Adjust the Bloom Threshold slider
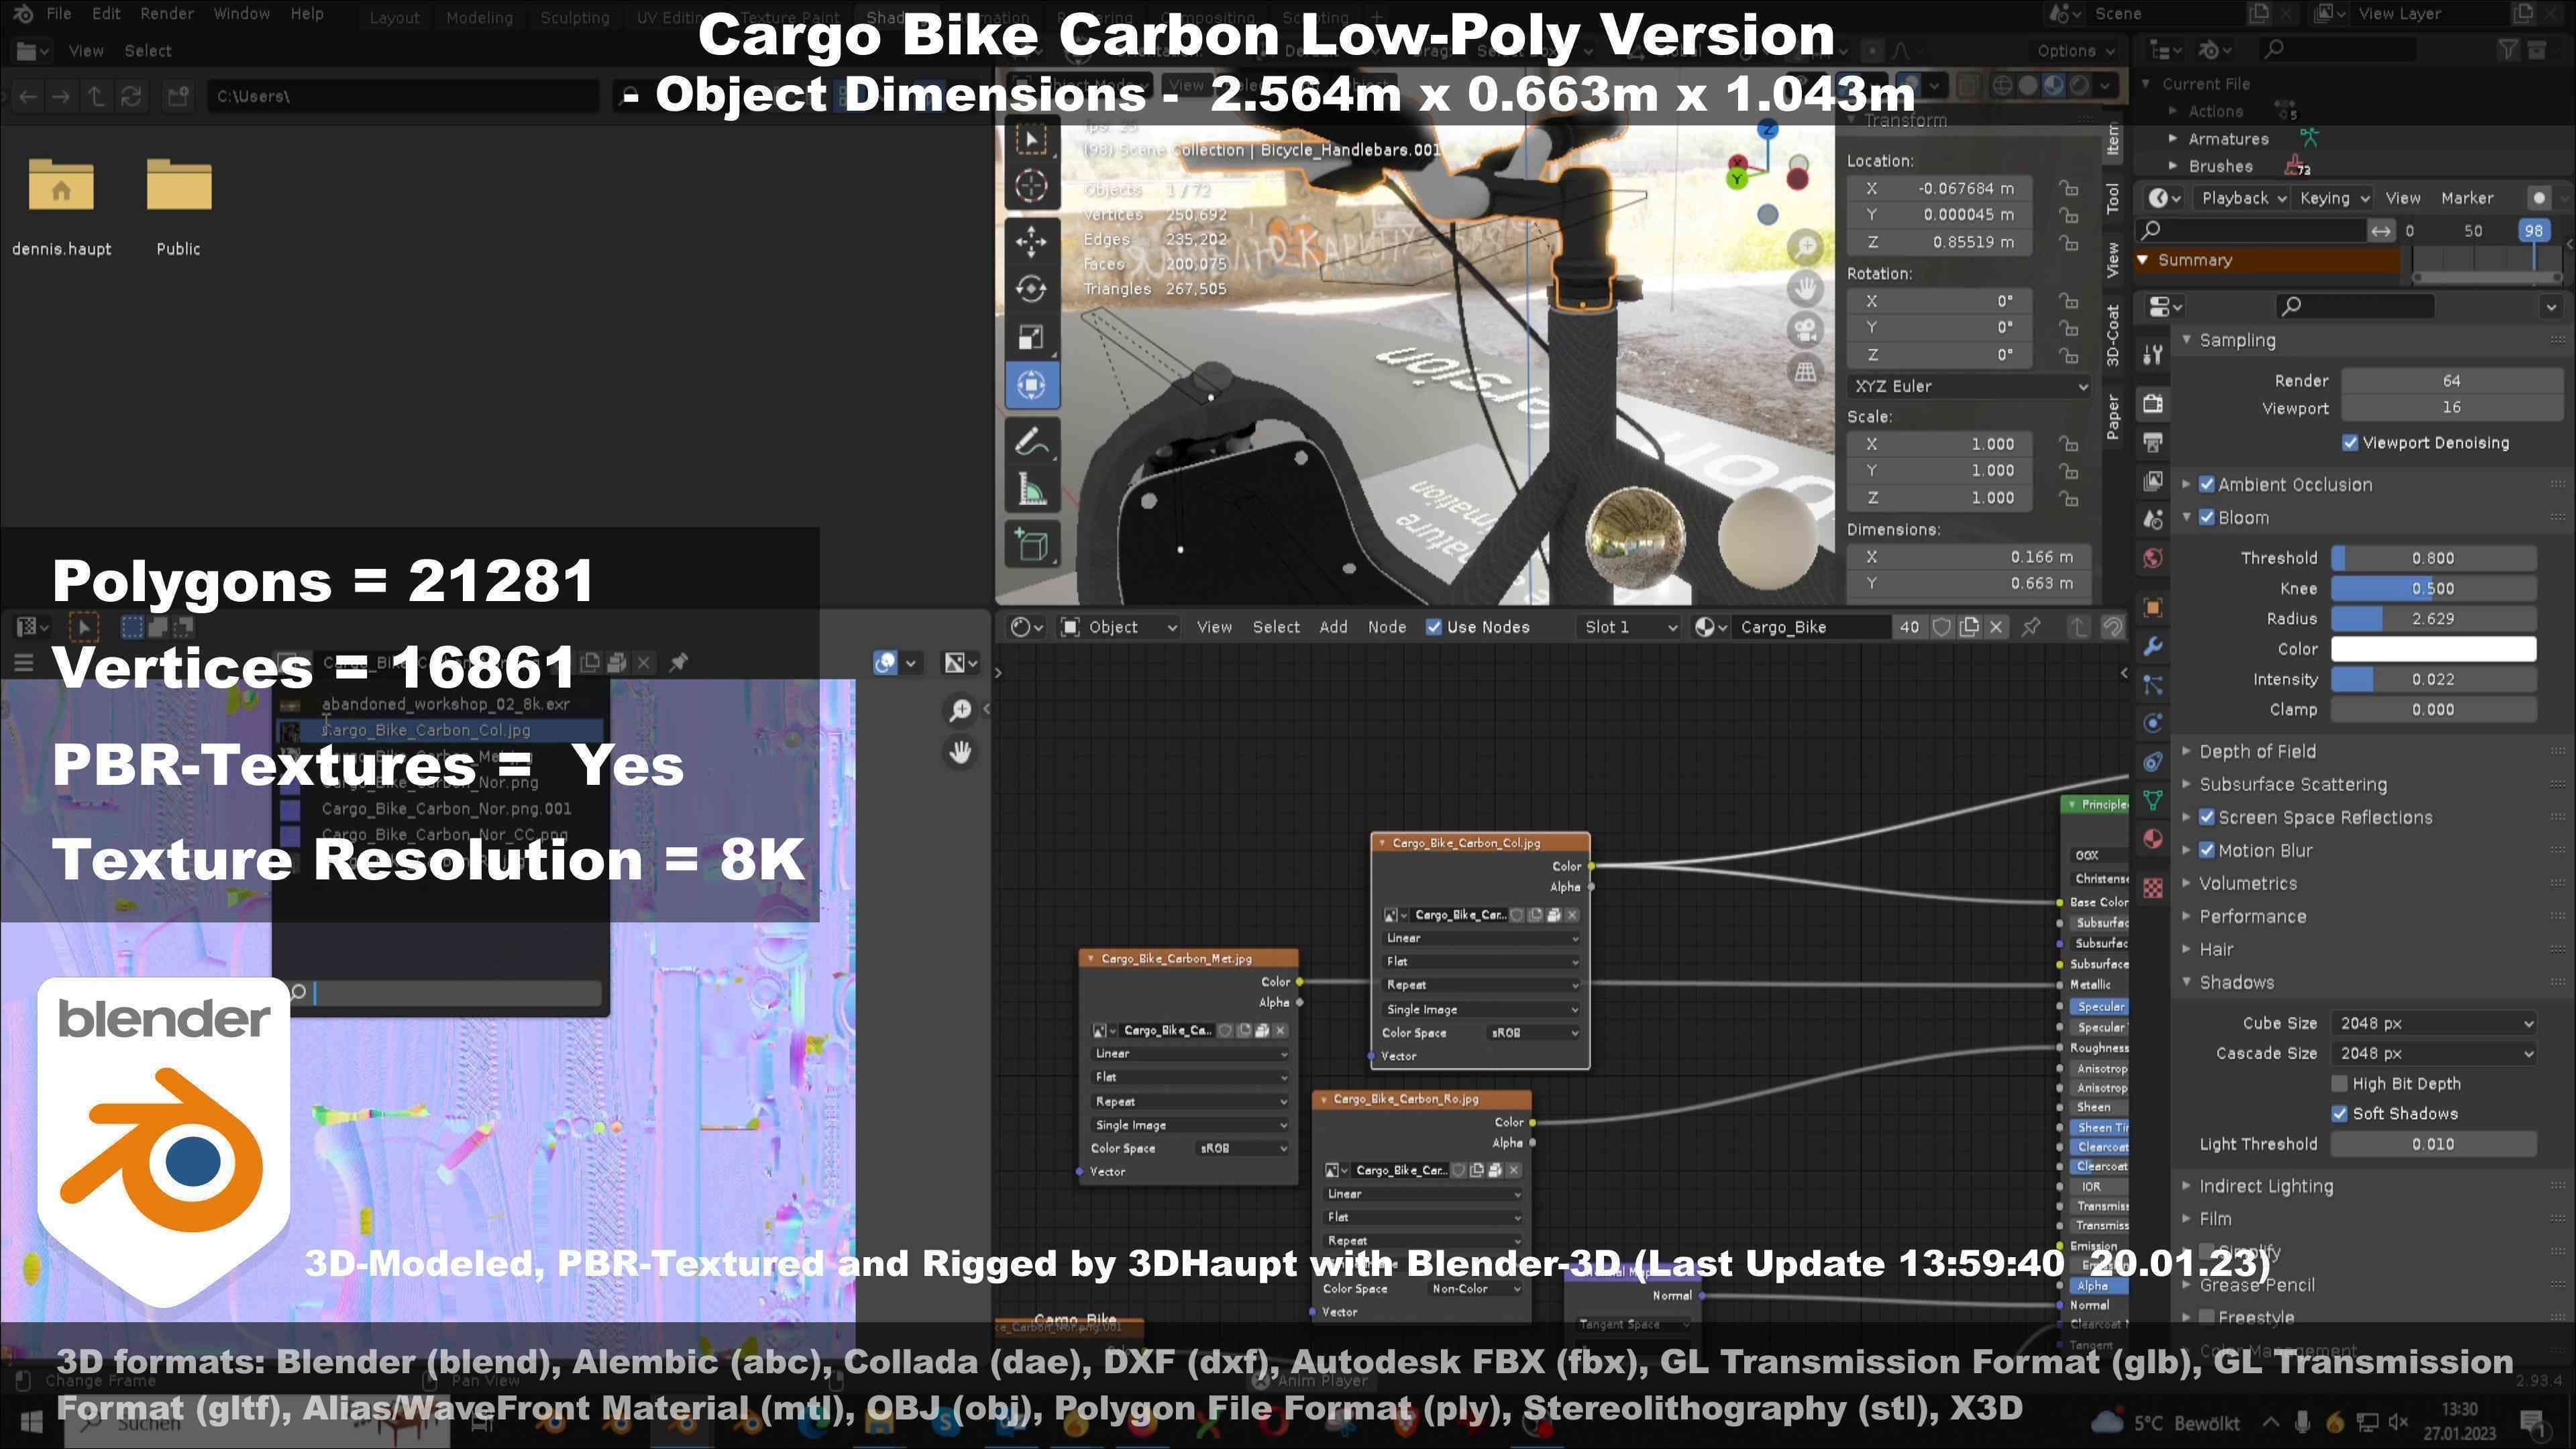 pos(2433,558)
